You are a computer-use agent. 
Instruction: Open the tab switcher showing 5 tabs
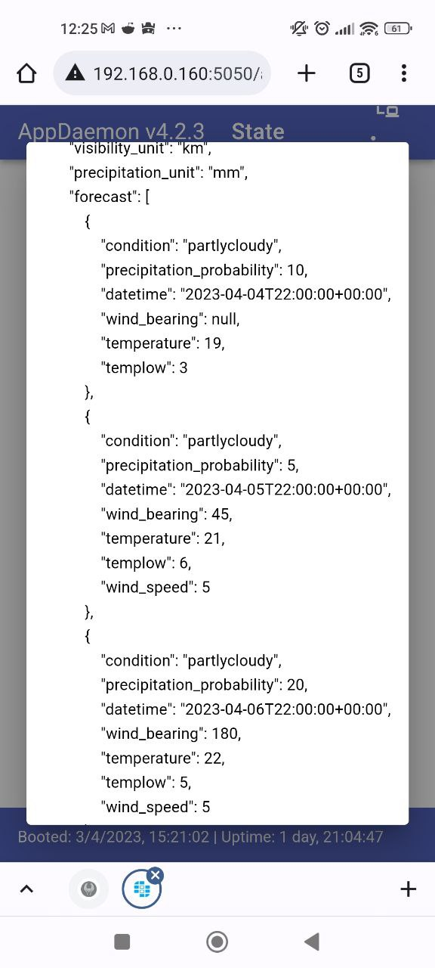point(359,73)
